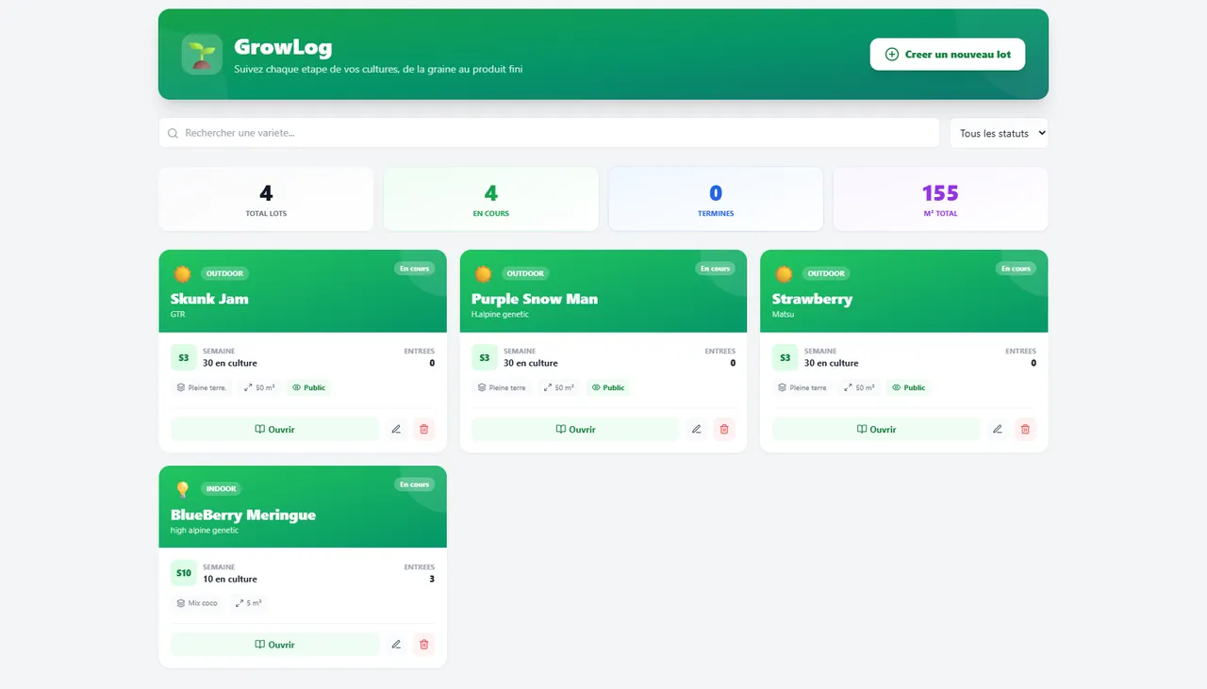Delete Purple Snow Man using trash icon
1207x689 pixels.
coord(724,429)
